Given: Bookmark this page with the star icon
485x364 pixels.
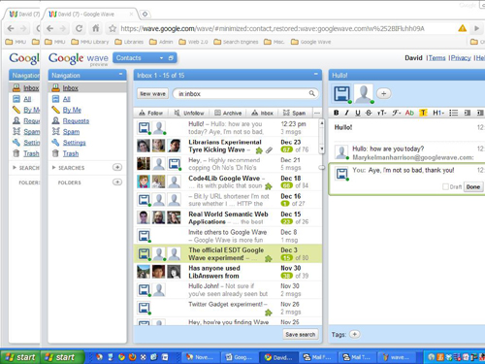Looking at the screenshot, I should point(113,28).
